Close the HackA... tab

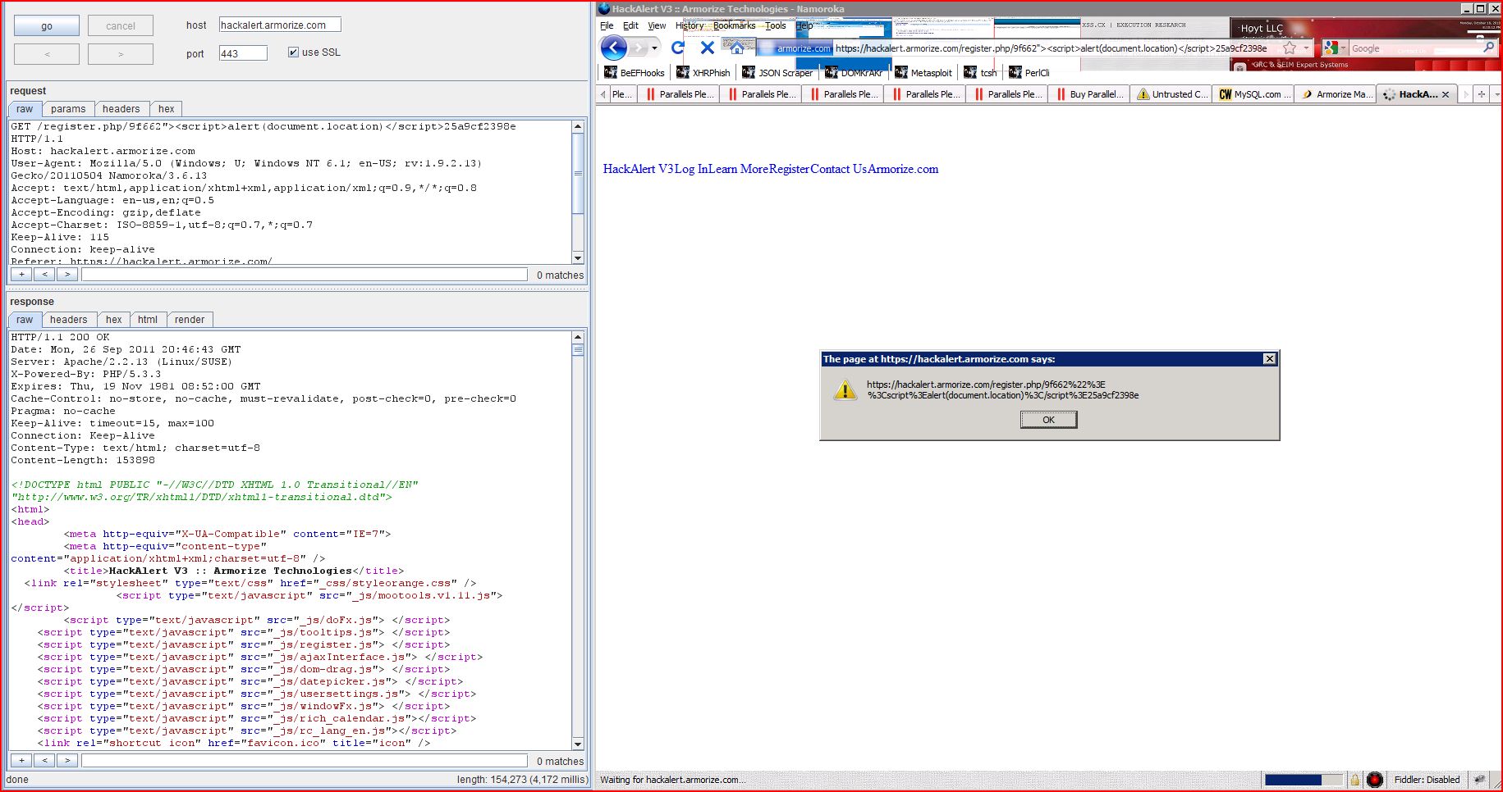coord(1446,94)
